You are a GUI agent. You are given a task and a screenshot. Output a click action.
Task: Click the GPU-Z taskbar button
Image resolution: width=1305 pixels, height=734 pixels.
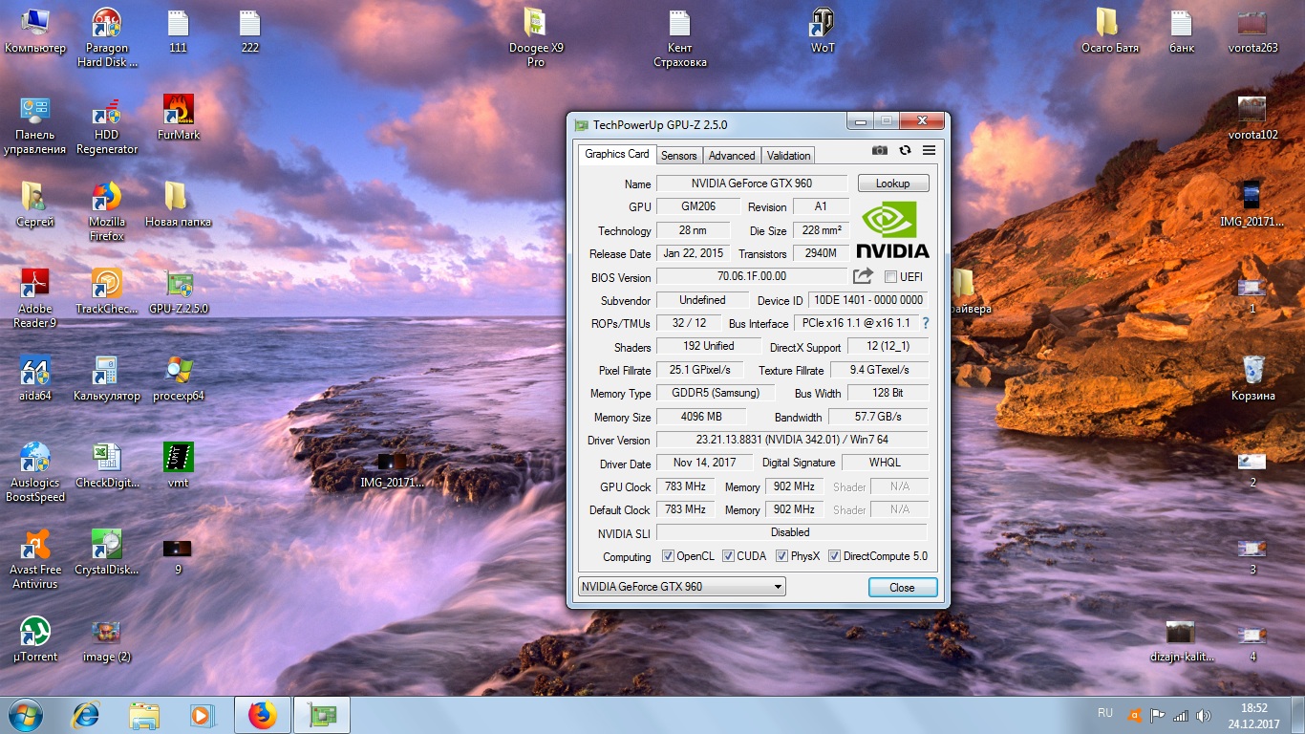coord(322,715)
